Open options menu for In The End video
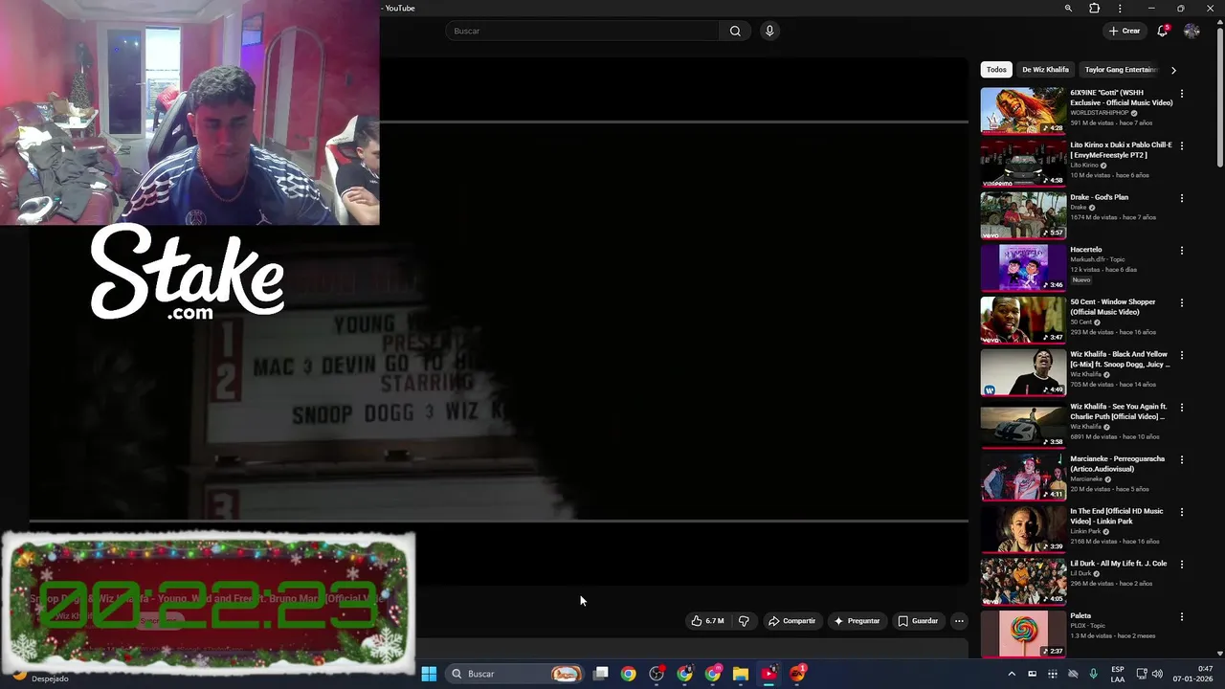This screenshot has width=1225, height=689. pyautogui.click(x=1182, y=512)
